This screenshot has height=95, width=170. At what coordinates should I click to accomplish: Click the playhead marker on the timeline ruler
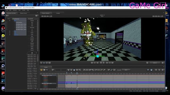(x=77, y=73)
